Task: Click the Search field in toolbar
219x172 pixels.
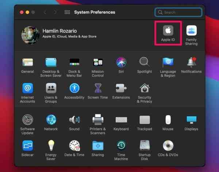Action: (x=178, y=12)
